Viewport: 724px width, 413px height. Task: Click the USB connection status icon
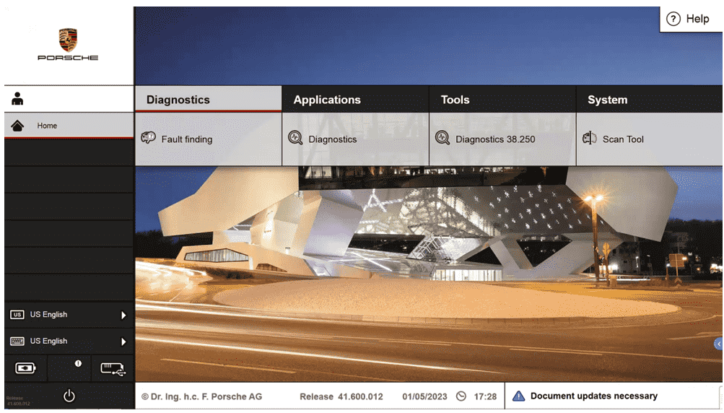tap(113, 369)
